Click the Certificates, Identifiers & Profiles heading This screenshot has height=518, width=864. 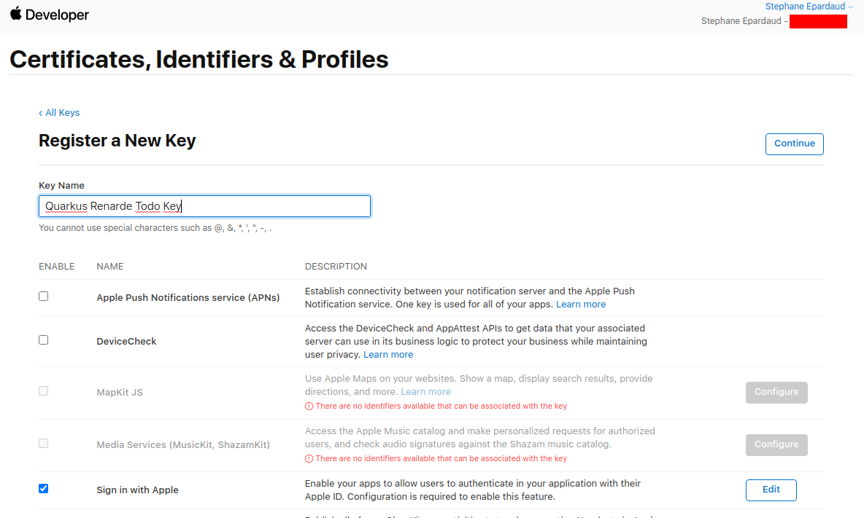pos(198,59)
